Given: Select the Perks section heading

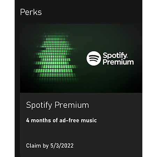Looking at the screenshot, I should tap(31, 12).
